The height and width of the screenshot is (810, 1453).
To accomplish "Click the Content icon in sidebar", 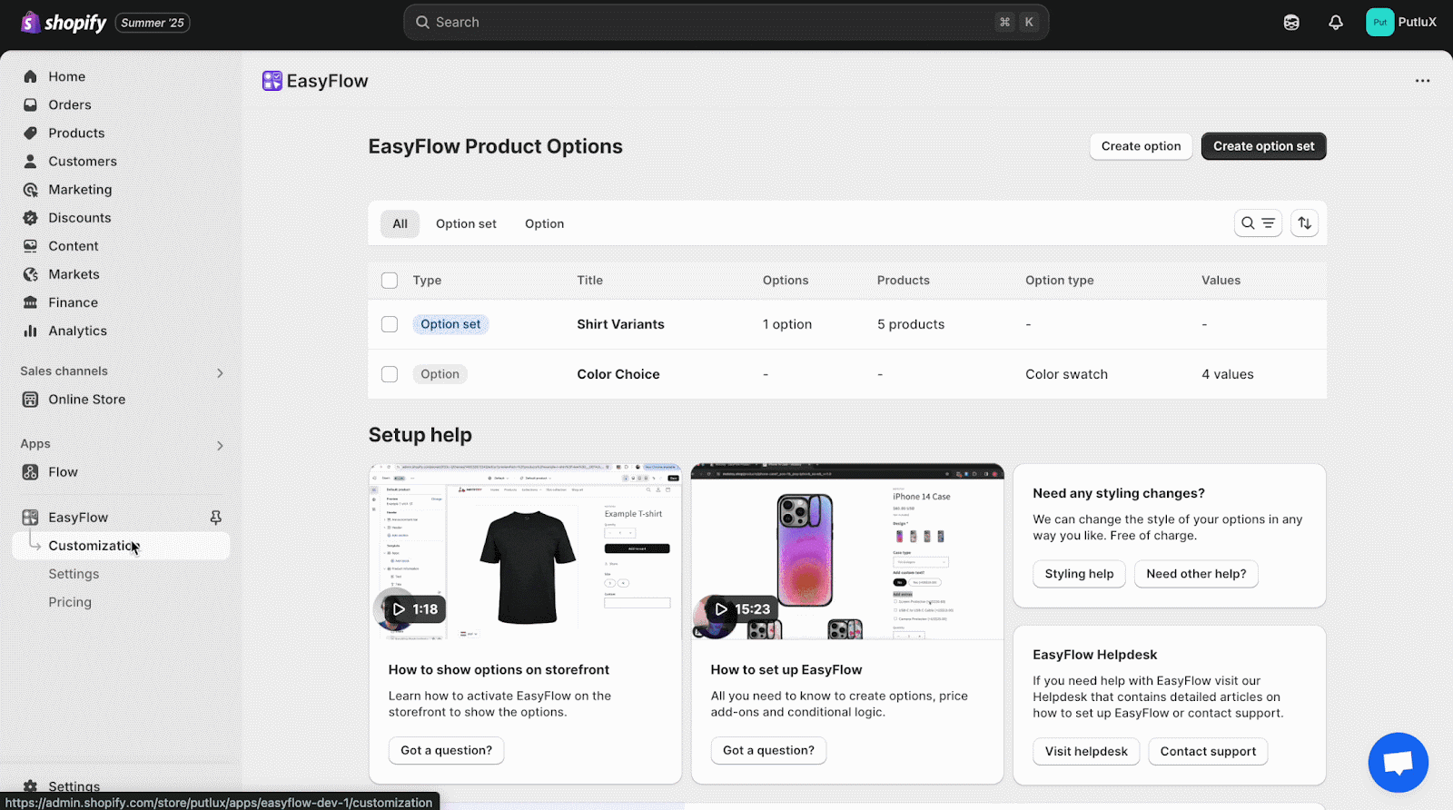I will click(x=30, y=246).
